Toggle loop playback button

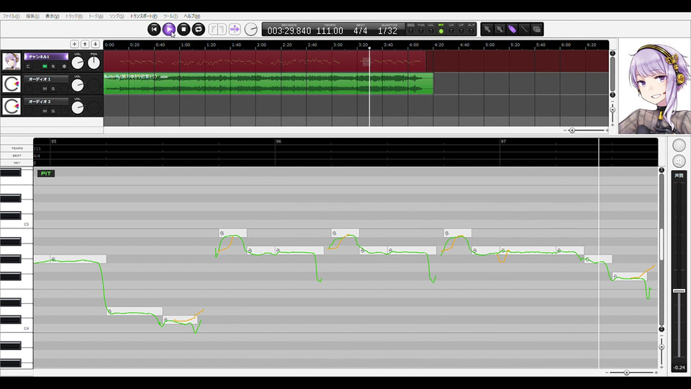tap(199, 29)
